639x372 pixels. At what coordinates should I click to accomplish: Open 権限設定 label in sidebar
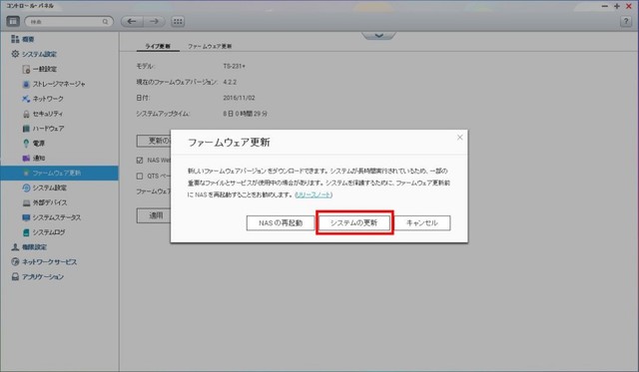(x=34, y=247)
